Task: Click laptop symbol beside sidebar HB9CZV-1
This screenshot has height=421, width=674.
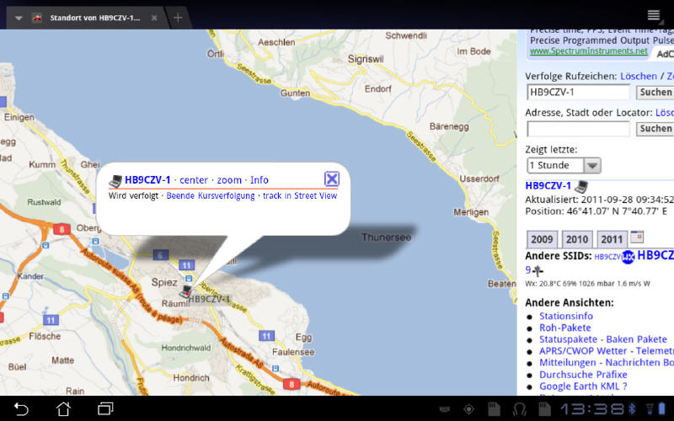Action: (x=581, y=186)
